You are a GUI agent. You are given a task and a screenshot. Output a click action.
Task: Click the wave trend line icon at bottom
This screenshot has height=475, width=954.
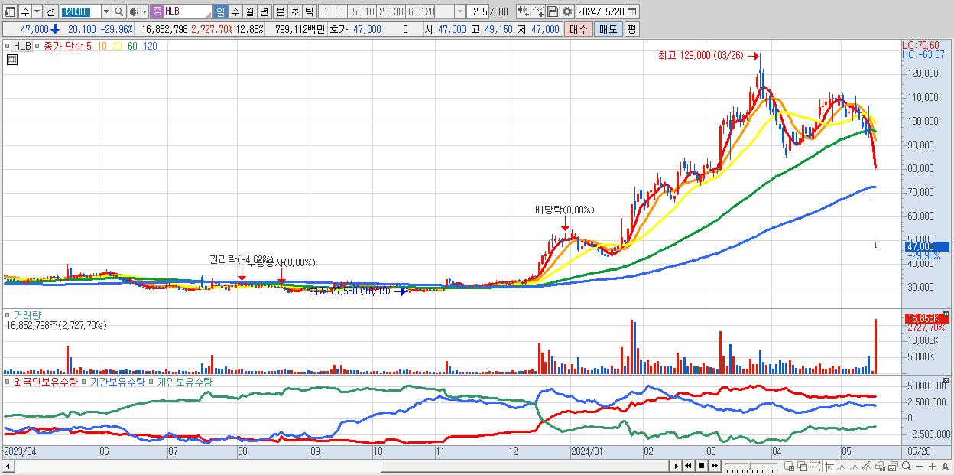click(842, 467)
